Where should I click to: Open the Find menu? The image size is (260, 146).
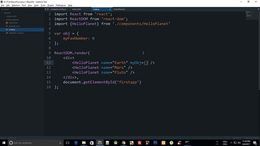coord(24,5)
